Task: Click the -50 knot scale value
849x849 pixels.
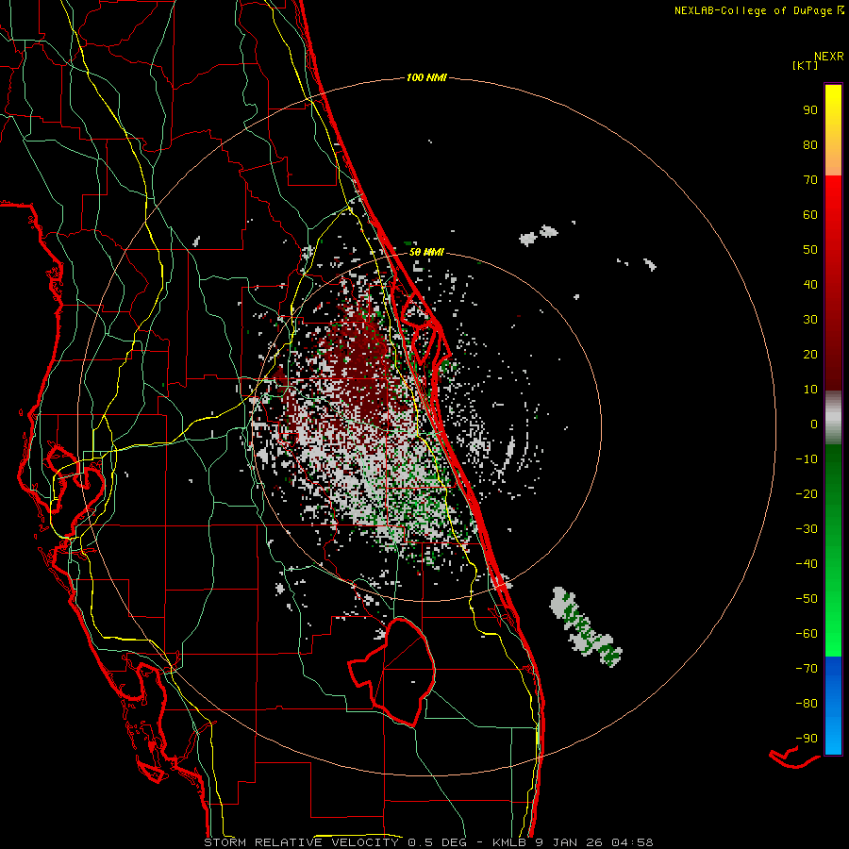Action: [807, 598]
